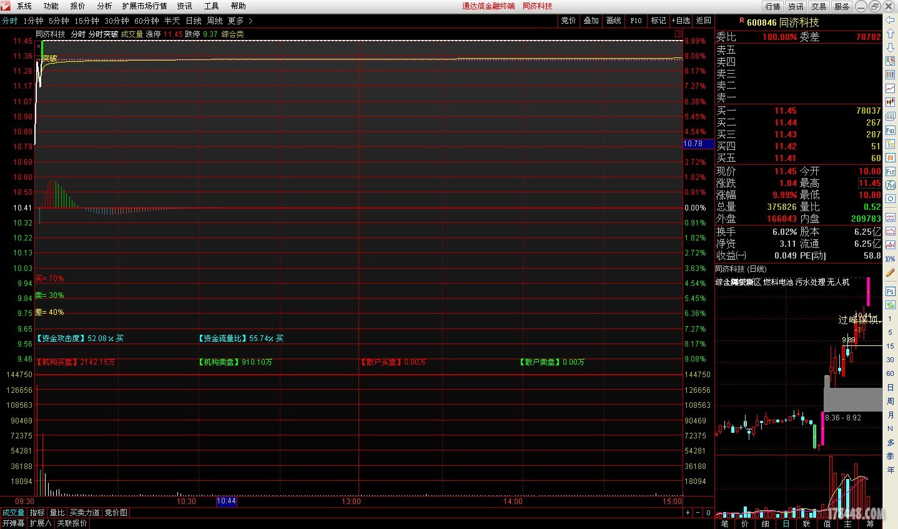Image resolution: width=898 pixels, height=529 pixels.
Task: Click the 画线 toolbar button
Action: point(614,21)
